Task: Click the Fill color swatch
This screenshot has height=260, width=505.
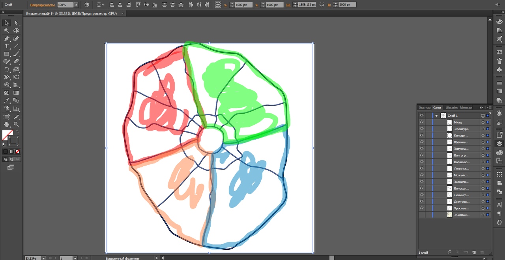Action: (x=7, y=135)
